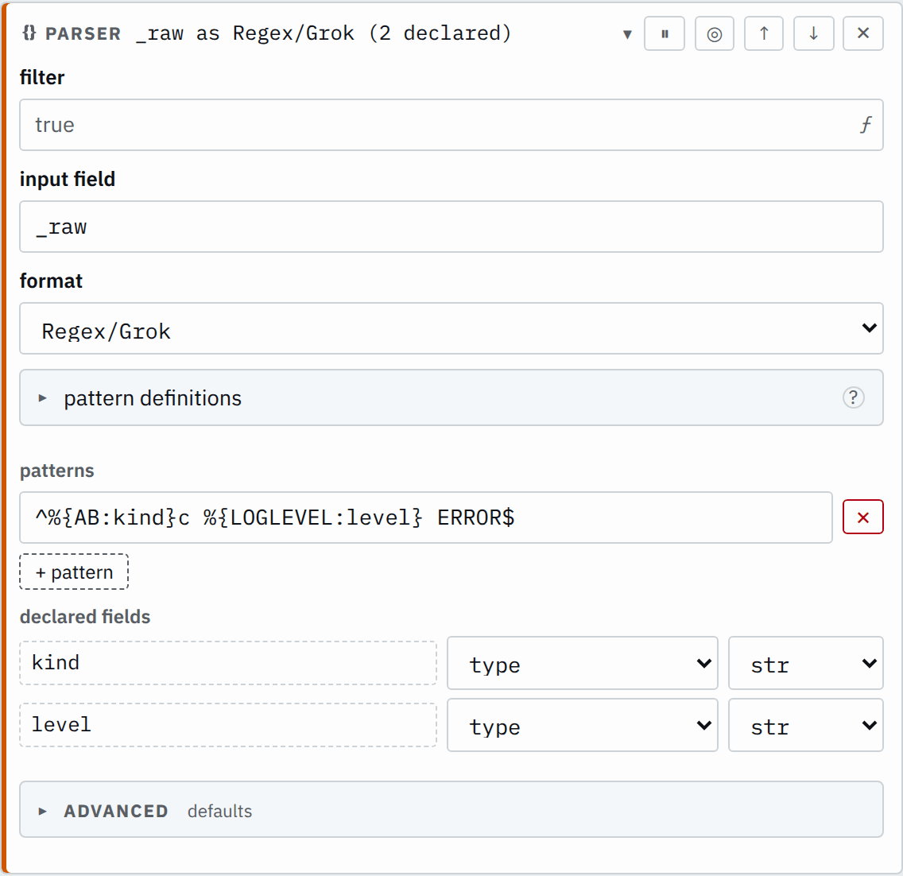Click the 'filter' label

coord(42,77)
